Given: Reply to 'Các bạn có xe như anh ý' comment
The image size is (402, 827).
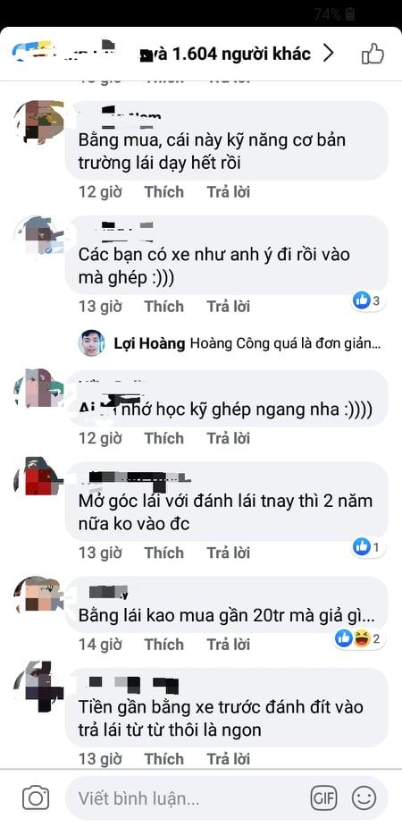Looking at the screenshot, I should 228,307.
